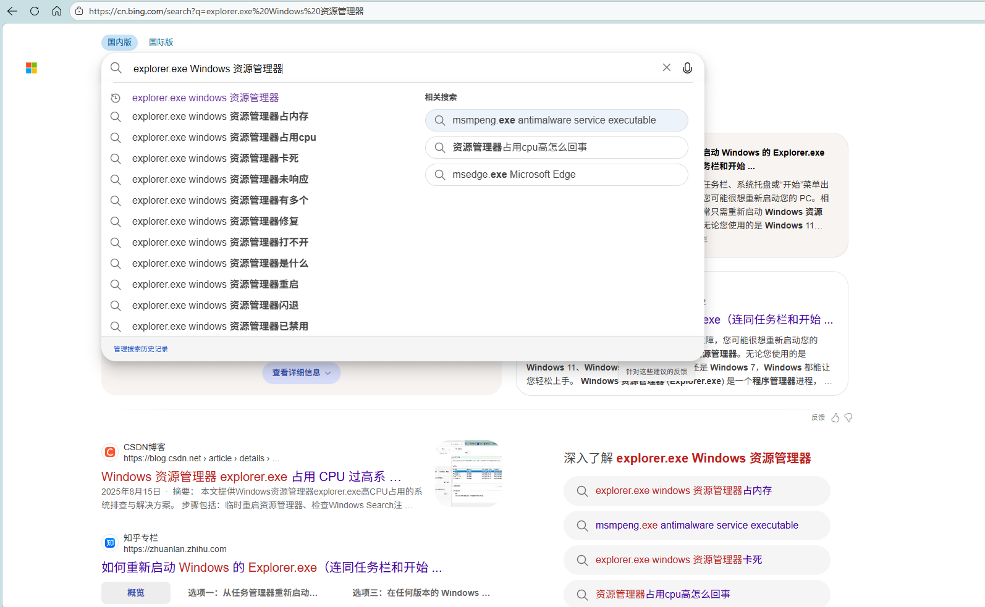
Task: Give a thumbs up on feedback
Action: point(835,418)
